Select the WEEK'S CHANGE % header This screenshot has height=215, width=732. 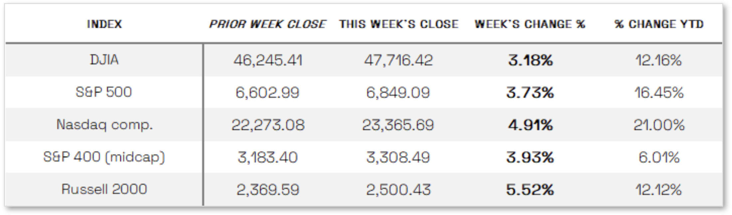[x=530, y=24]
